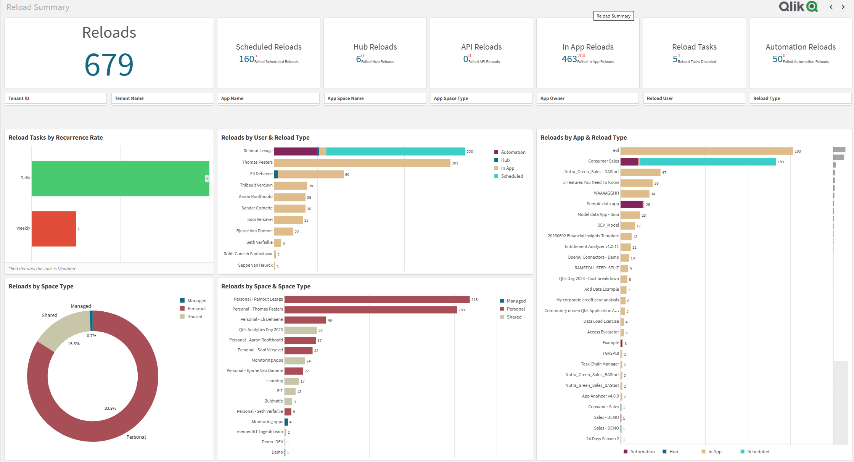Open the Reload Type filter pane
Viewport: 854px width, 462px height.
click(x=800, y=98)
